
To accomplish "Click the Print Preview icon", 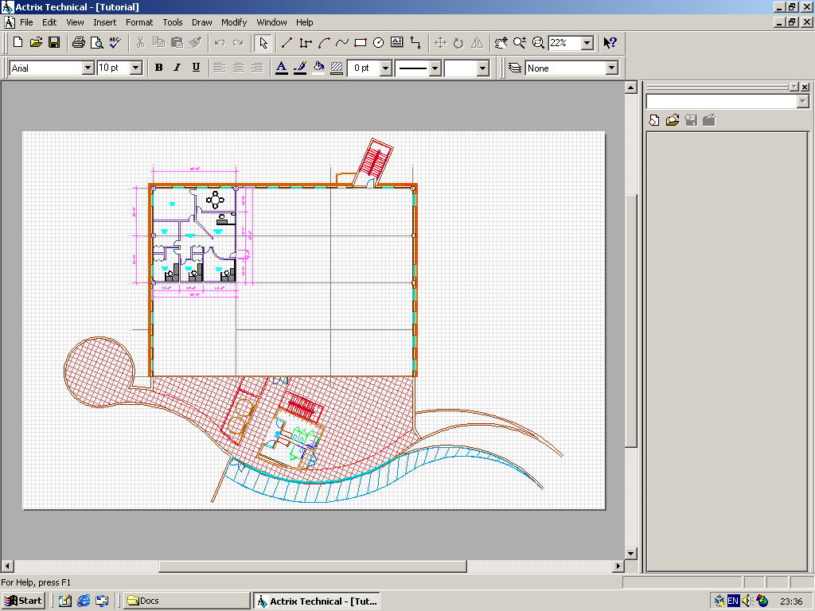I will tap(96, 43).
